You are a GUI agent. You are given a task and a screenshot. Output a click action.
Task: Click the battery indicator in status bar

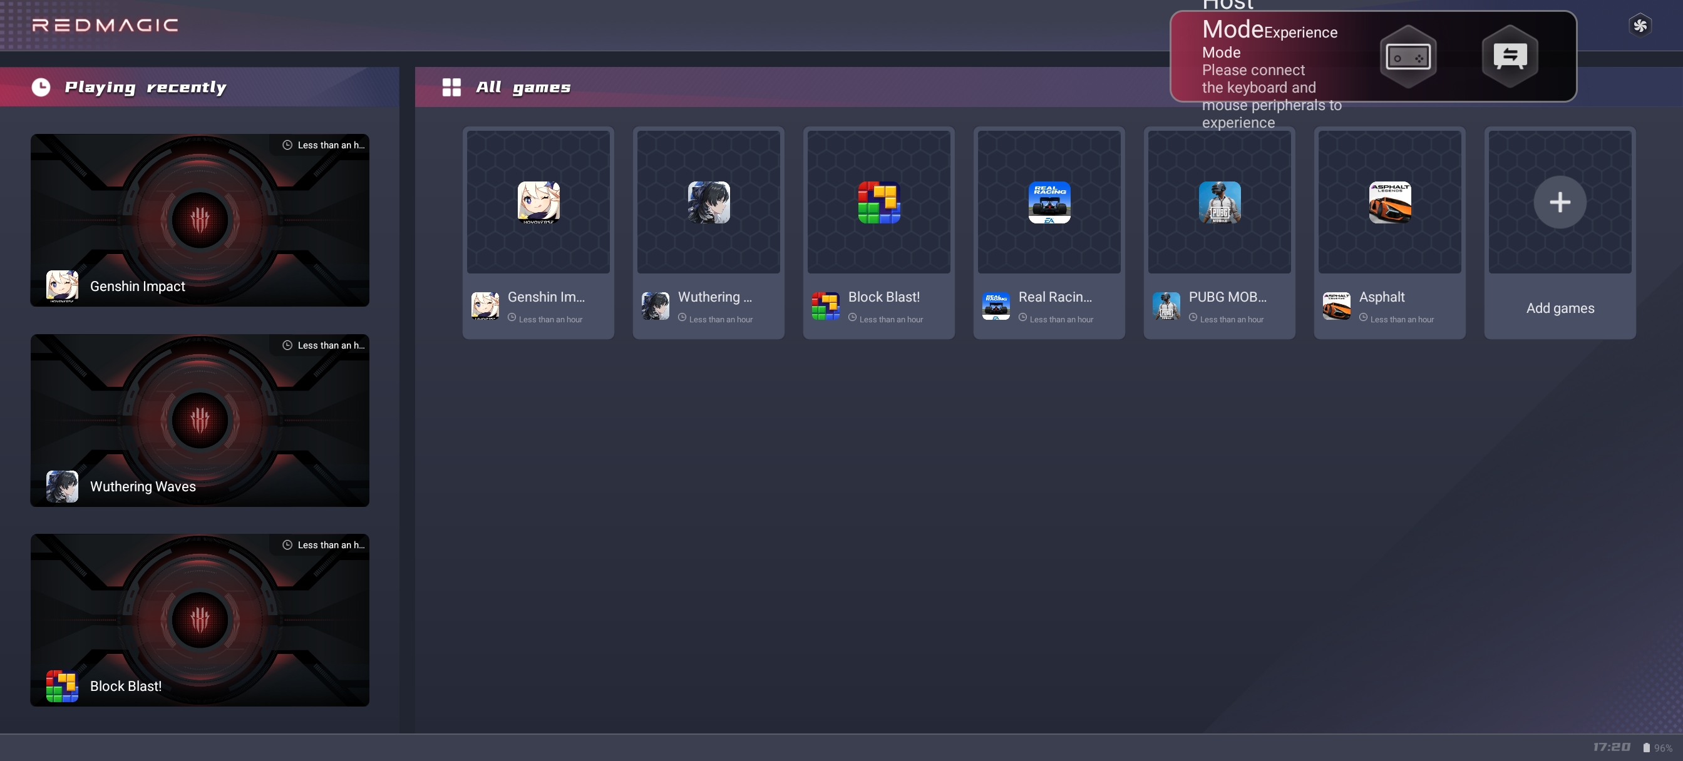[1658, 748]
